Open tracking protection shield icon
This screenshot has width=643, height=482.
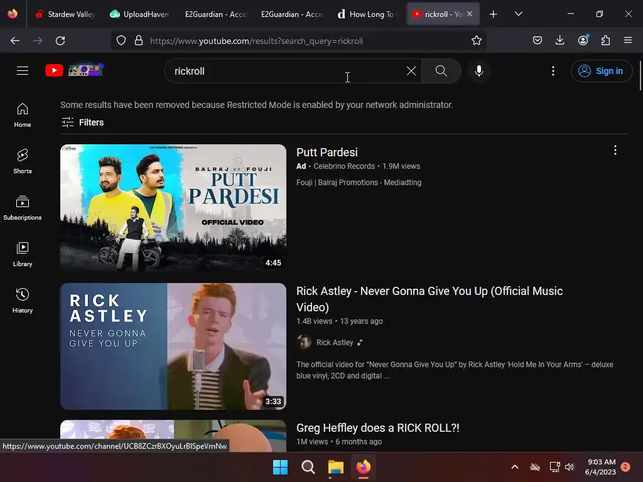[121, 41]
